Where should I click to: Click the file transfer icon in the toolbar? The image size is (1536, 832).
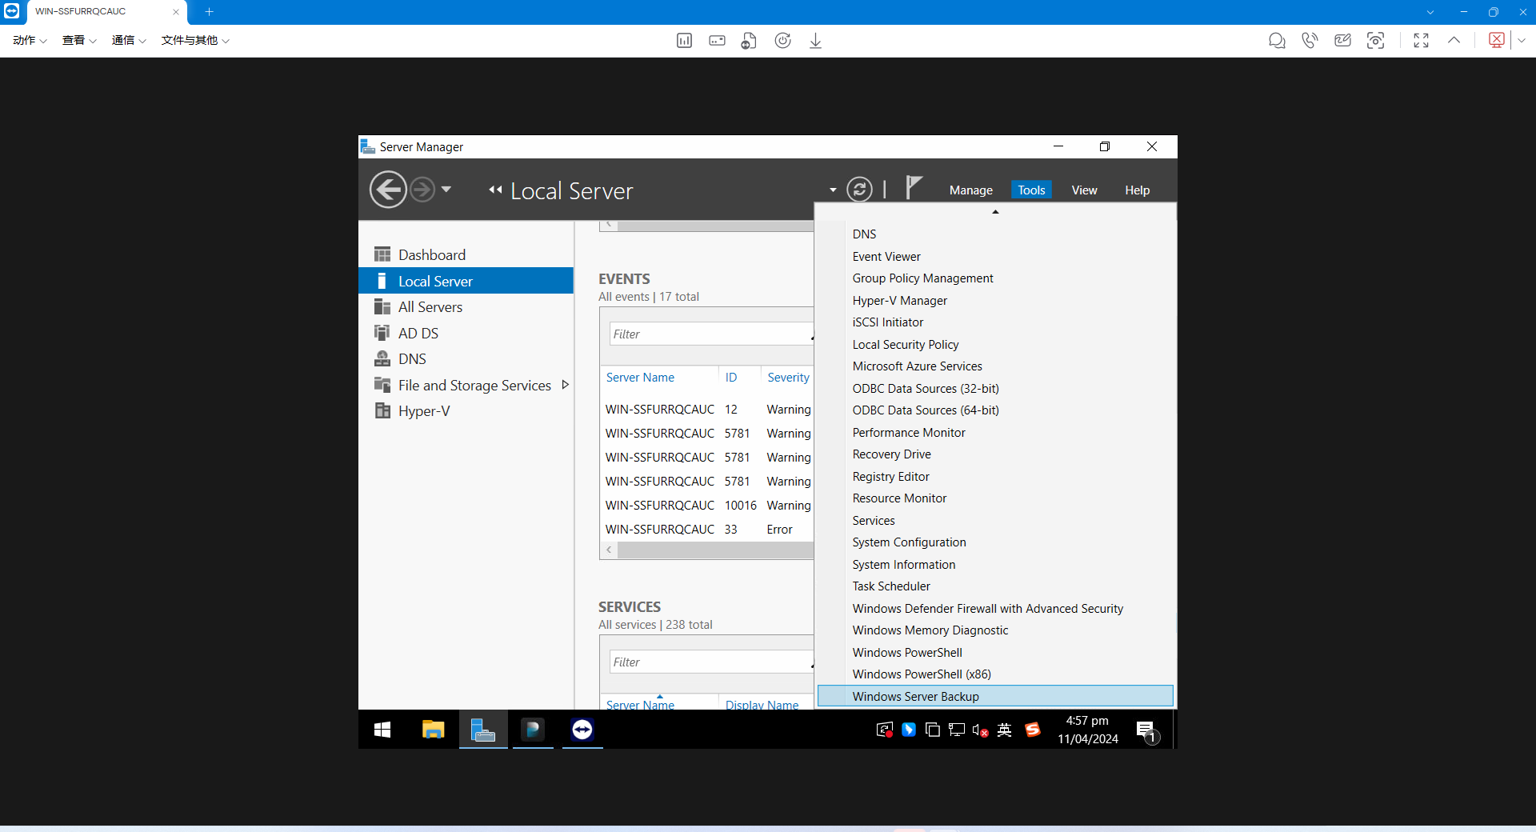click(749, 40)
